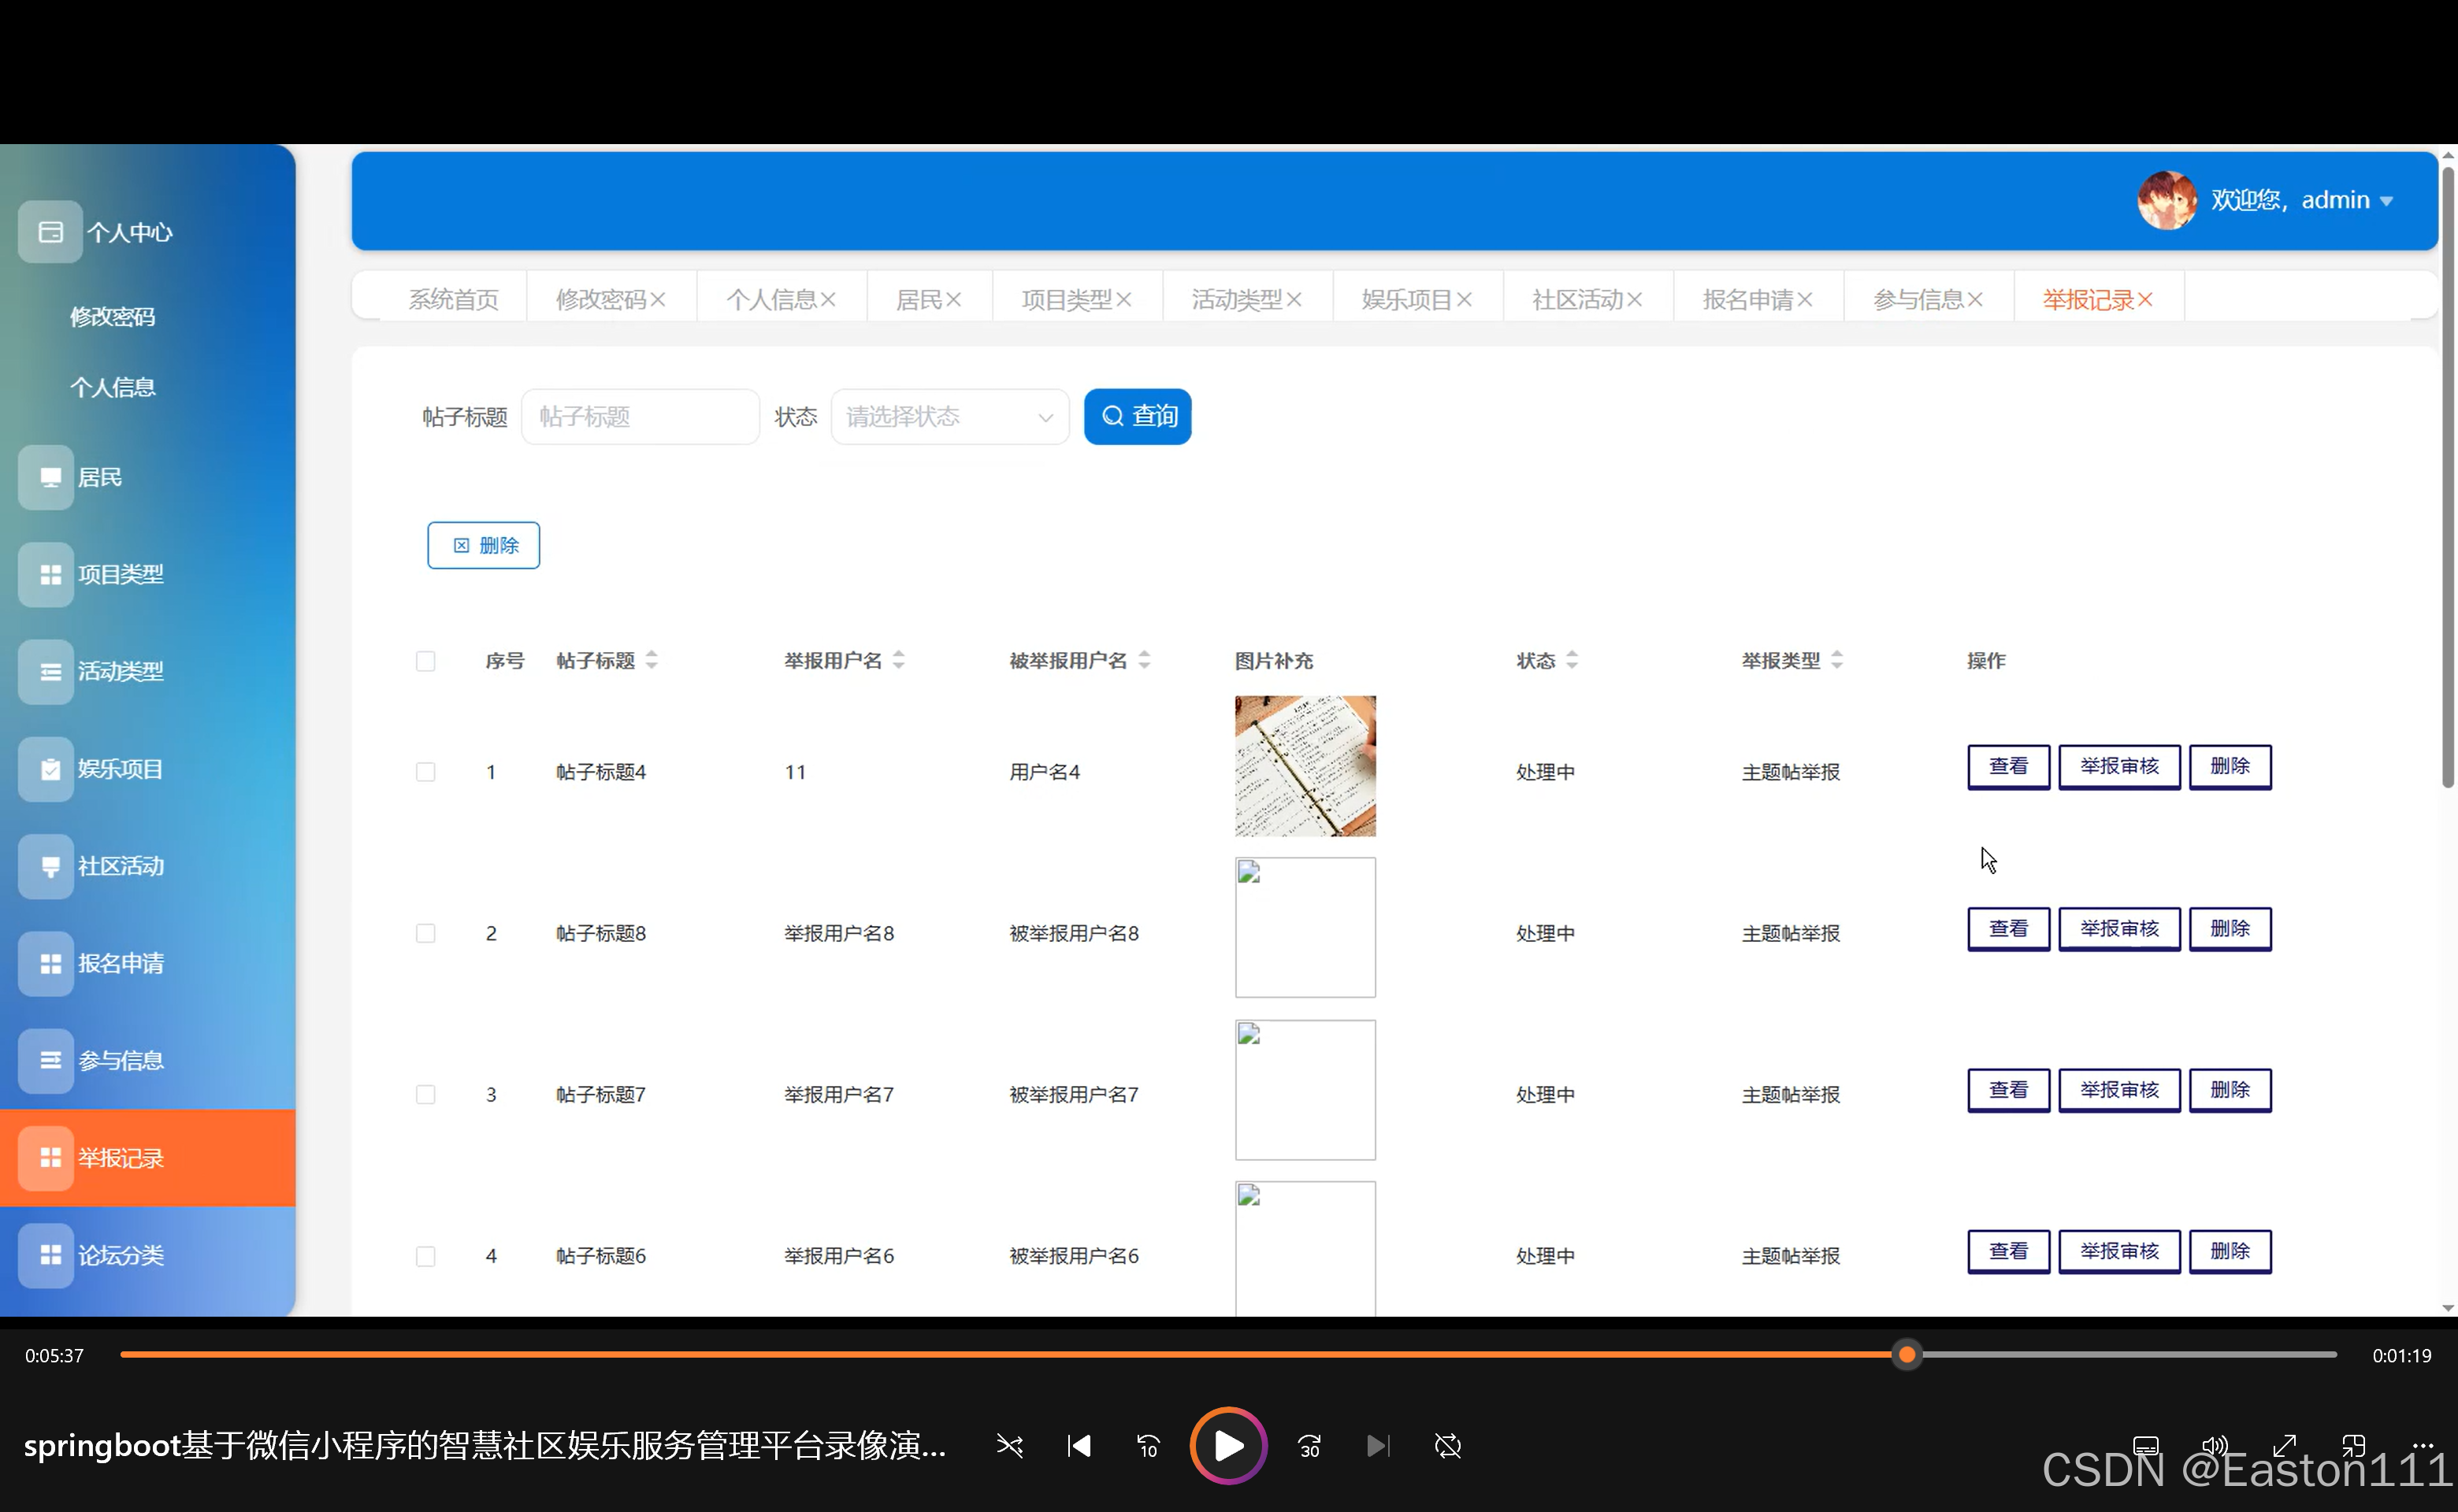This screenshot has height=1512, width=2458.
Task: Click 删除 for 帖子标题7 row
Action: point(2230,1090)
